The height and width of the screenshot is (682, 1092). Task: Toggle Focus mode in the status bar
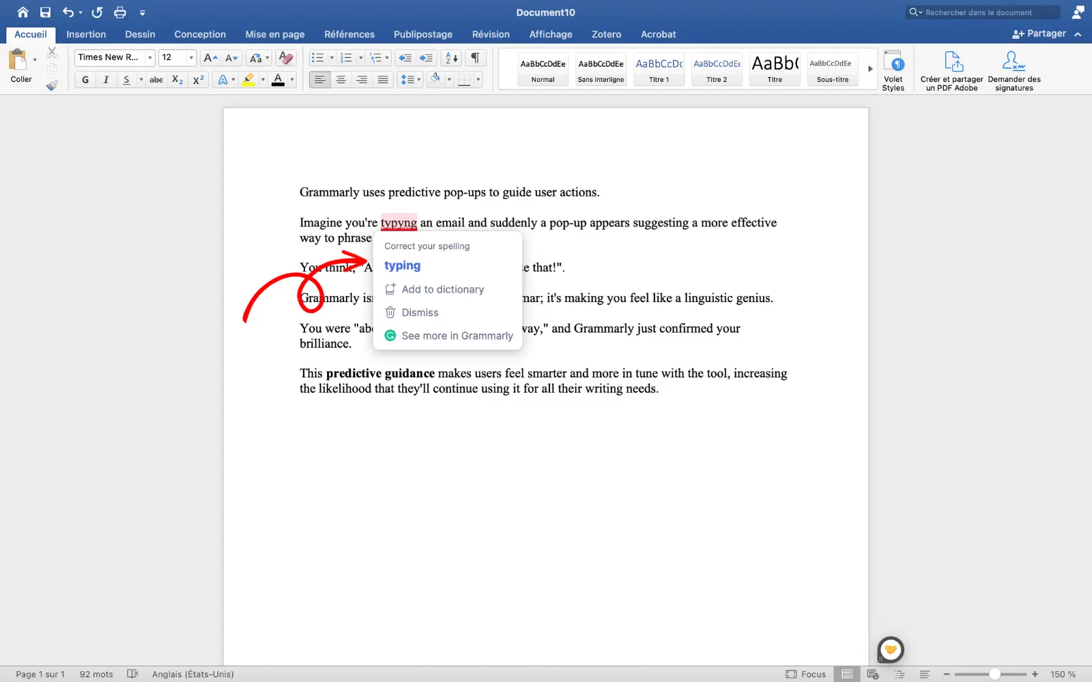pyautogui.click(x=805, y=674)
